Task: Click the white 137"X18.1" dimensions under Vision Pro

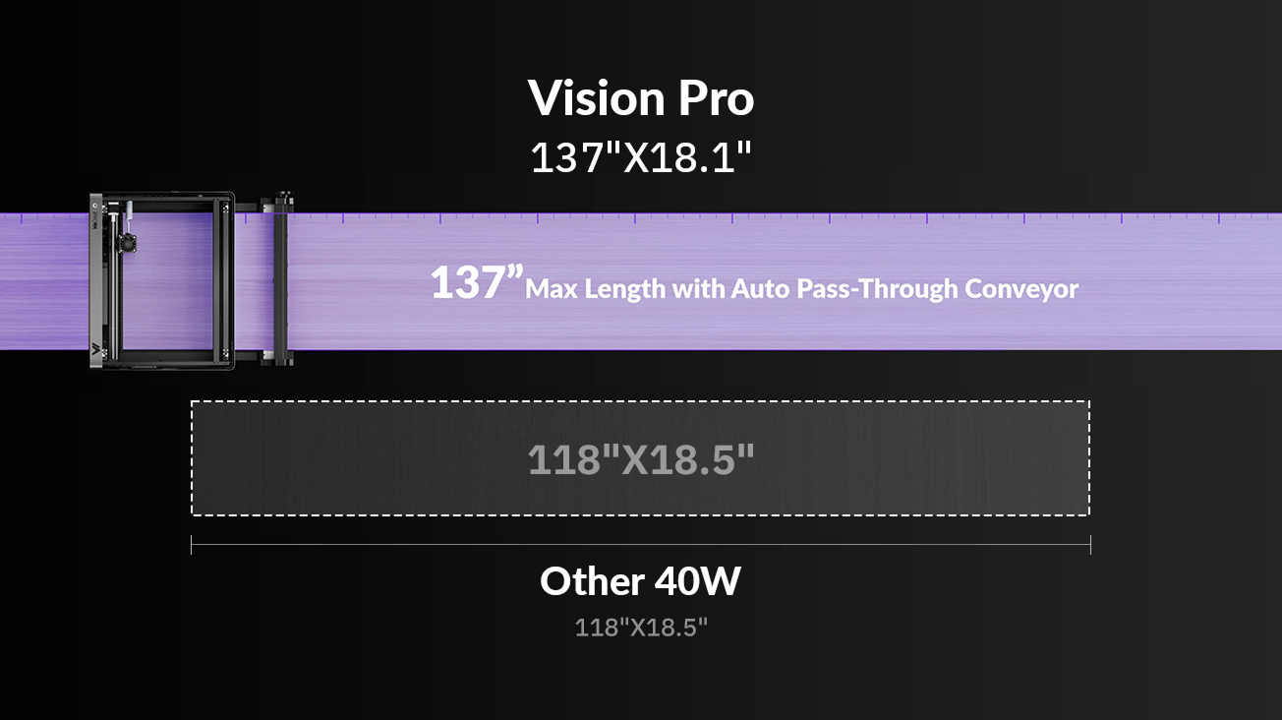Action: tap(641, 157)
